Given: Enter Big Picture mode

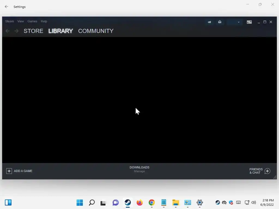Looking at the screenshot, I should click(x=249, y=22).
